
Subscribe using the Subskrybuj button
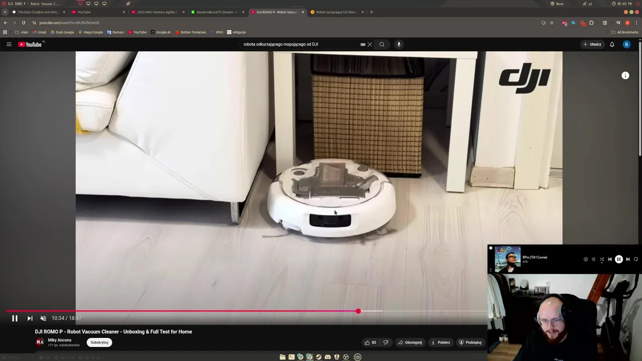(x=99, y=342)
